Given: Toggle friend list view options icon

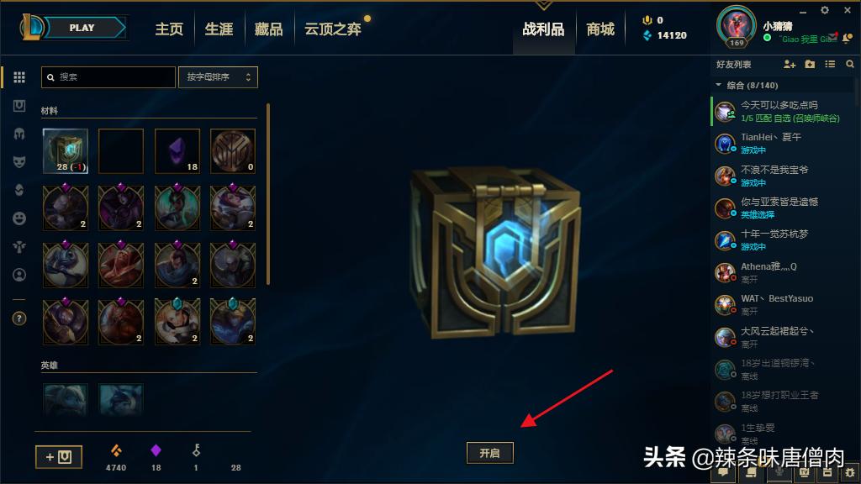Looking at the screenshot, I should pyautogui.click(x=830, y=64).
